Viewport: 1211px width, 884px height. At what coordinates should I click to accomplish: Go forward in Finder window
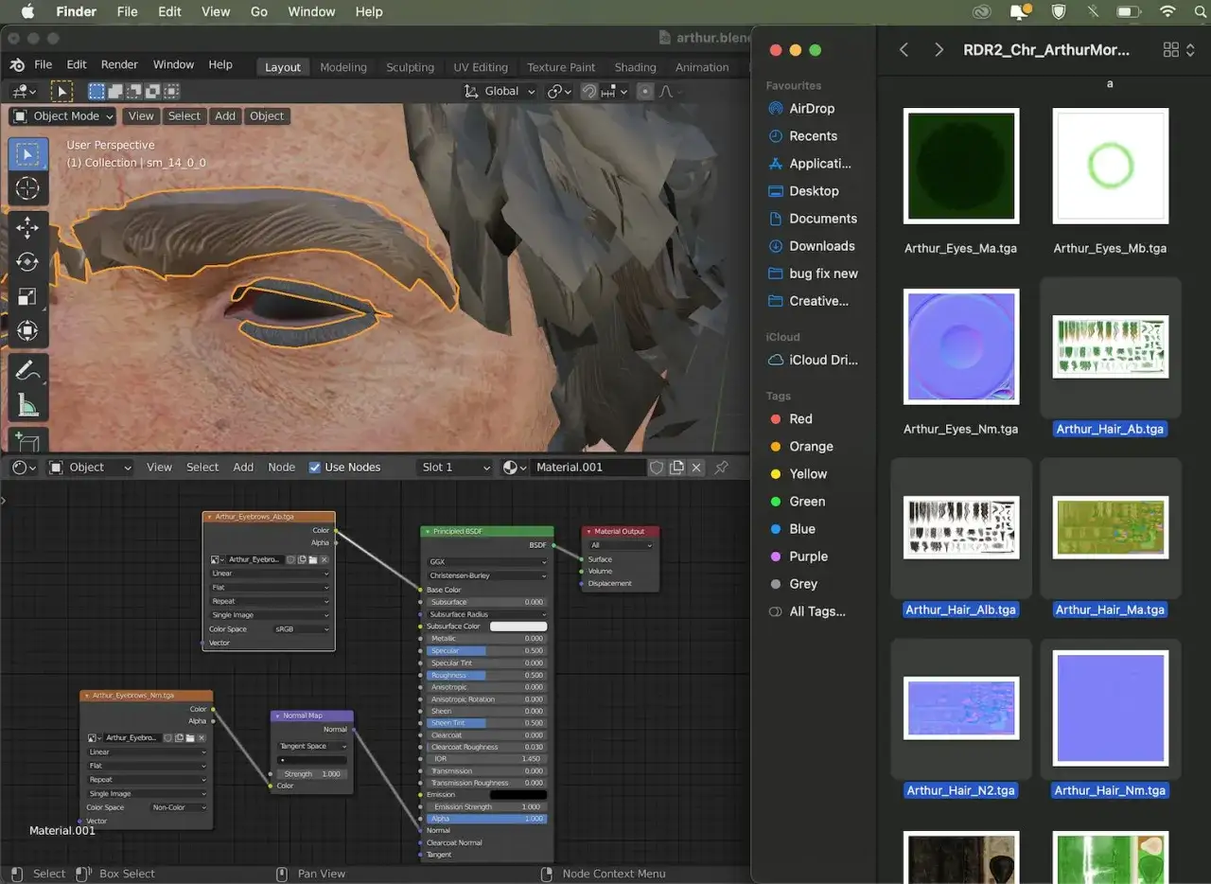click(939, 49)
